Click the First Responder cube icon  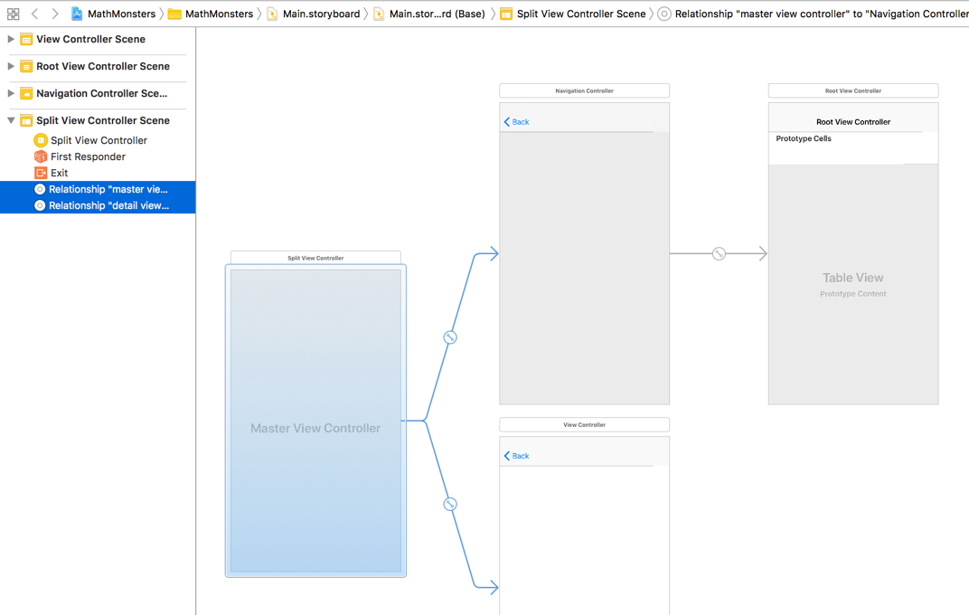40,156
